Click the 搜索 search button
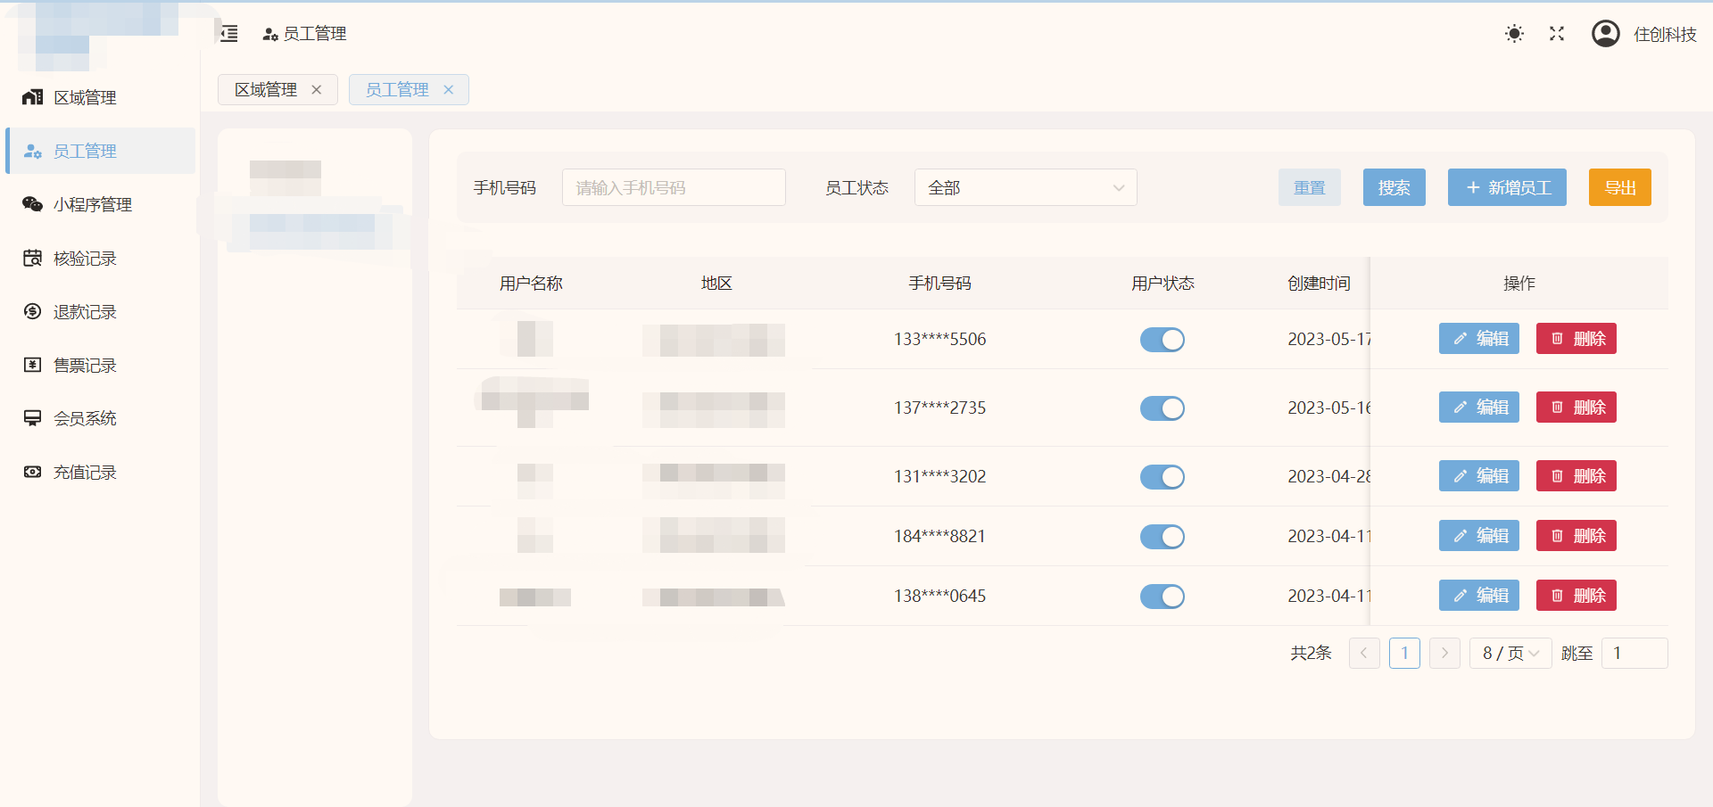The width and height of the screenshot is (1713, 807). pos(1394,187)
